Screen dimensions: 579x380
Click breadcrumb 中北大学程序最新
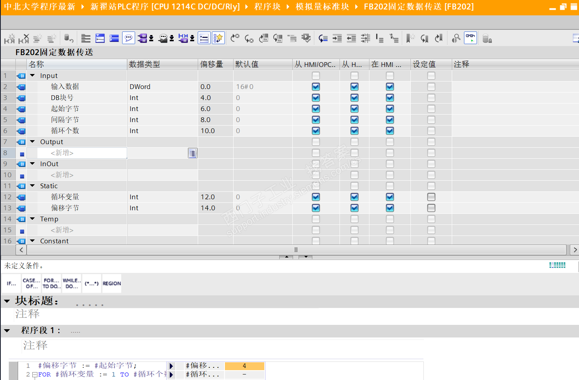[40, 7]
